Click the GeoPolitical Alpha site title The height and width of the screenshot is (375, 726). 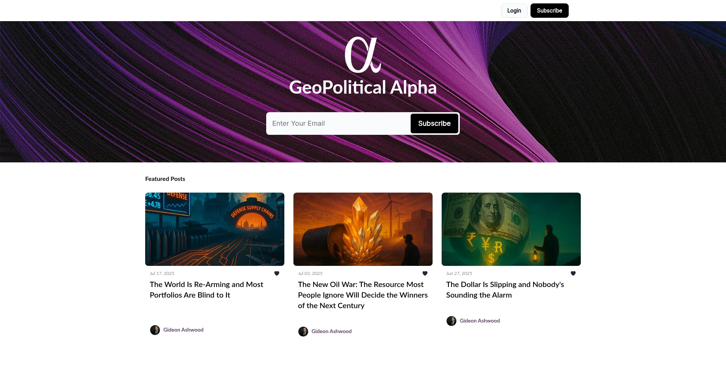point(363,88)
